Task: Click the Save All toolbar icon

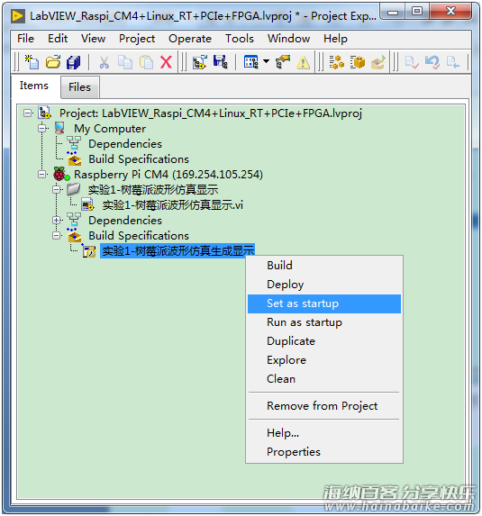Action: pos(73,62)
